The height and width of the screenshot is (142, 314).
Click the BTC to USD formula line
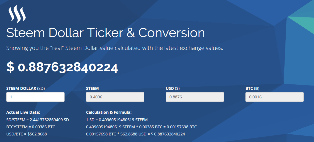(x=136, y=134)
